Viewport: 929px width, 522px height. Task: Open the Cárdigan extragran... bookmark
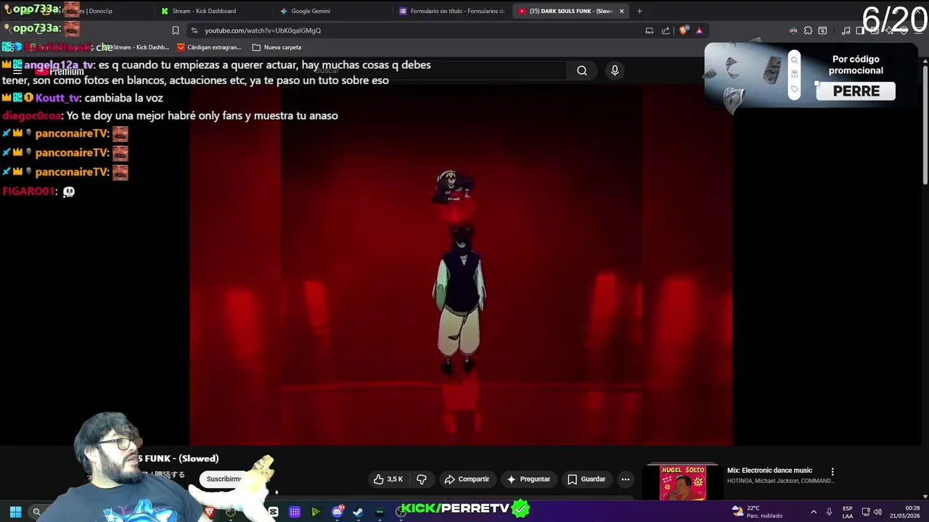(x=209, y=47)
